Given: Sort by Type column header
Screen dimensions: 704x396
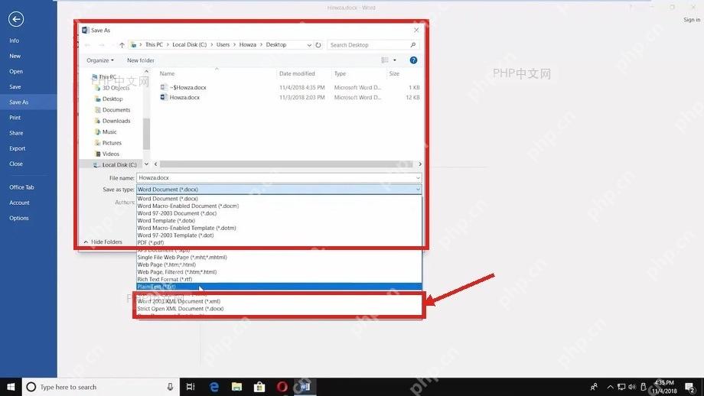Looking at the screenshot, I should click(x=340, y=73).
